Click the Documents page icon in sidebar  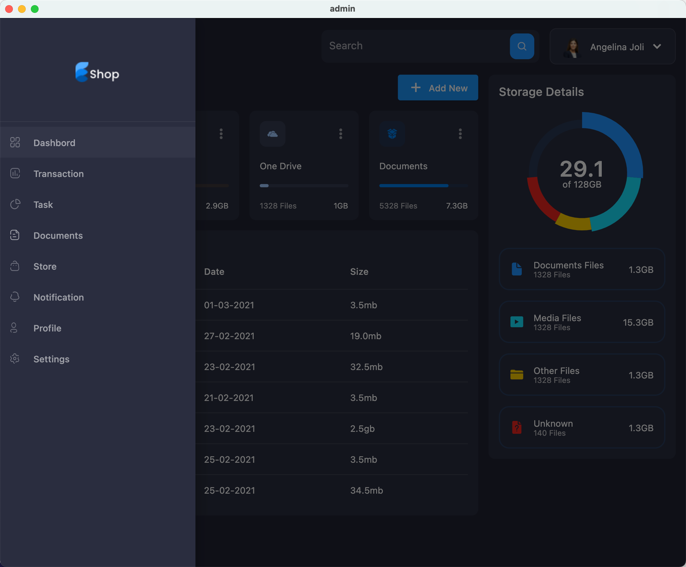point(15,235)
